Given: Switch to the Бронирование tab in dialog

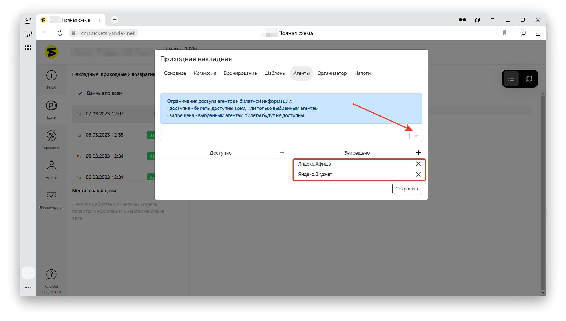Looking at the screenshot, I should click(240, 73).
